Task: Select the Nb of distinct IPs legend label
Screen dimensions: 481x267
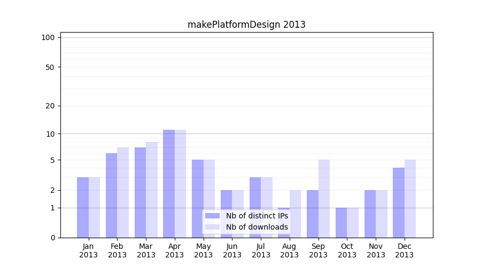Action: (257, 216)
